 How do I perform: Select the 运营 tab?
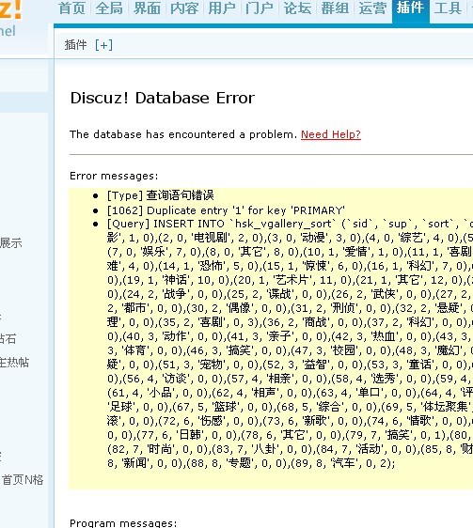372,8
